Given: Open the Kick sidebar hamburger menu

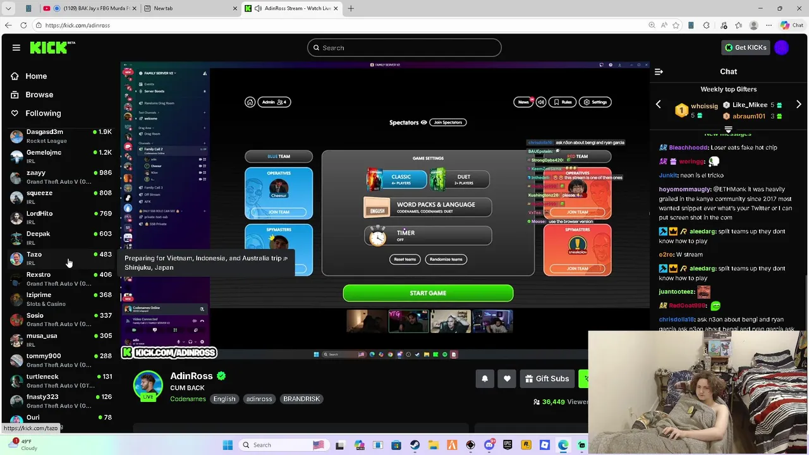Looking at the screenshot, I should pos(16,47).
